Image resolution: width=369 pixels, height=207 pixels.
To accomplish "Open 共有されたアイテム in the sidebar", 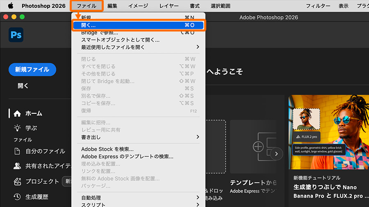I will 48,166.
